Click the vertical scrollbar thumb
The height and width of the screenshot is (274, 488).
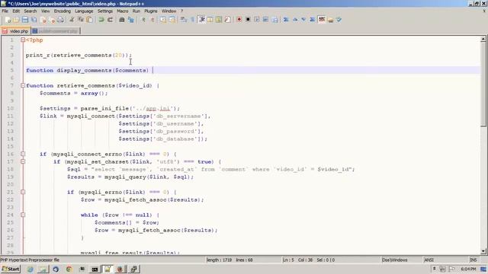pos(483,84)
